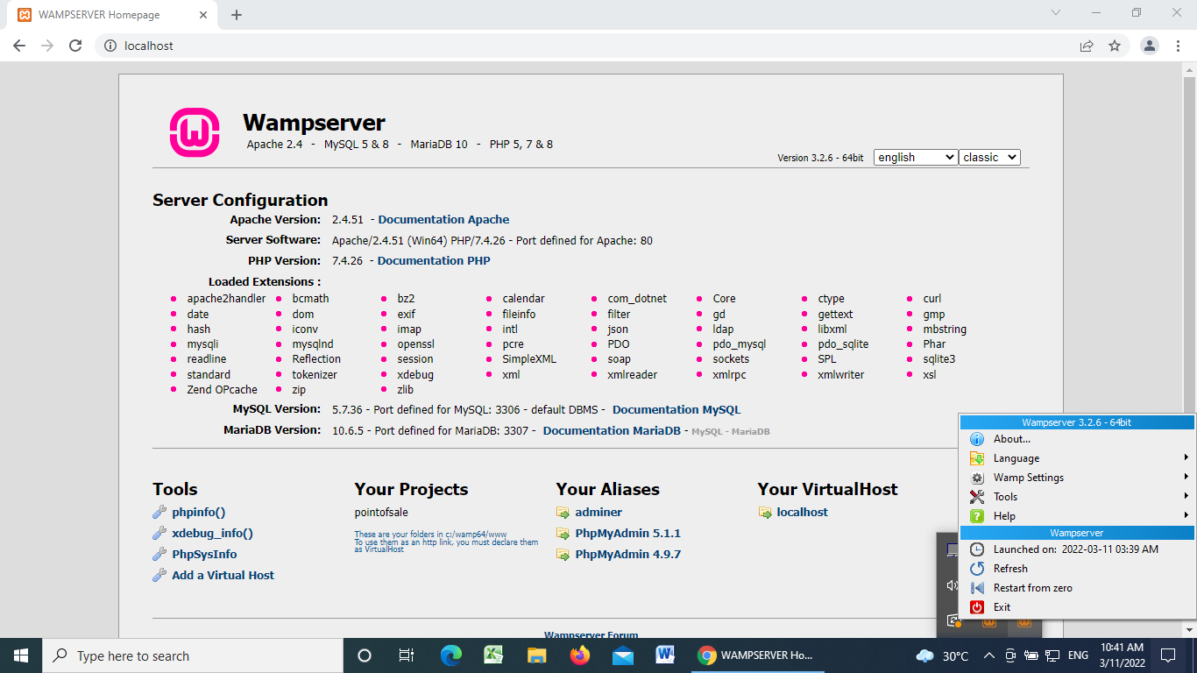Image resolution: width=1197 pixels, height=673 pixels.
Task: Open the Mail app from the taskbar
Action: click(623, 655)
